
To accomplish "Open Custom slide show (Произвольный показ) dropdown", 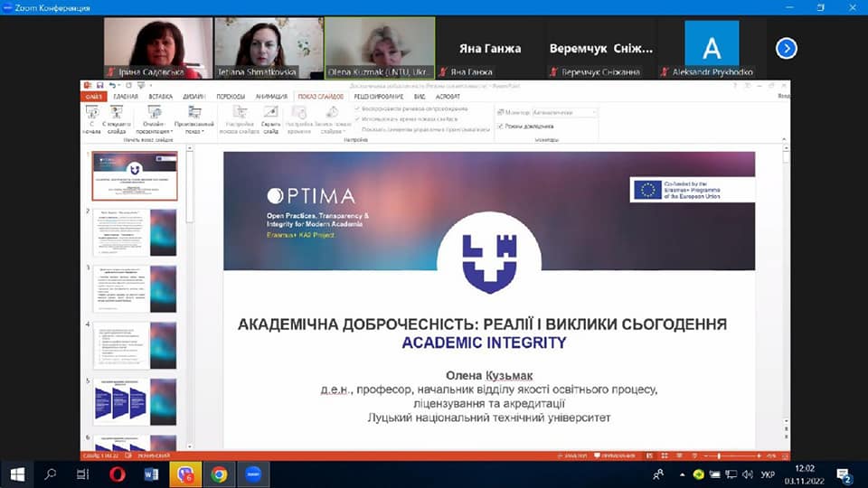I will tap(193, 119).
